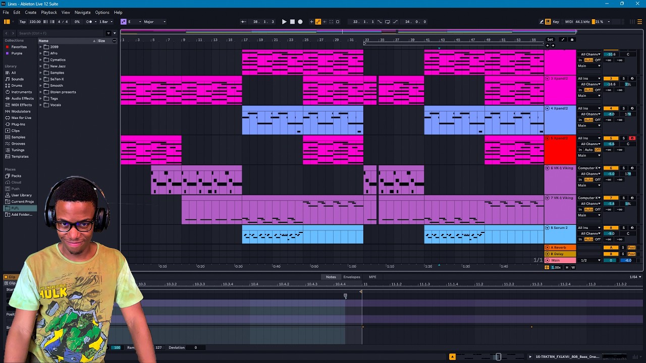The image size is (646, 363).
Task: Click the Set locator button
Action: 550,39
